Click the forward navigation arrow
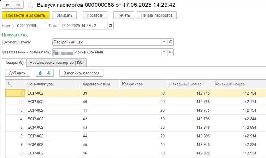Image resolution: width=266 pixels, height=158 pixels. [x=18, y=5]
